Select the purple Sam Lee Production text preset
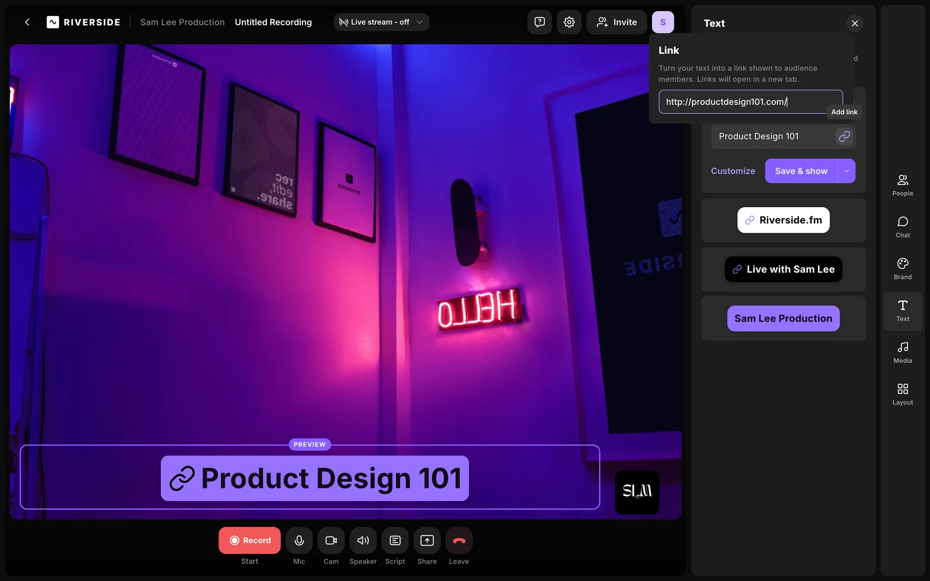This screenshot has width=930, height=581. (x=783, y=319)
